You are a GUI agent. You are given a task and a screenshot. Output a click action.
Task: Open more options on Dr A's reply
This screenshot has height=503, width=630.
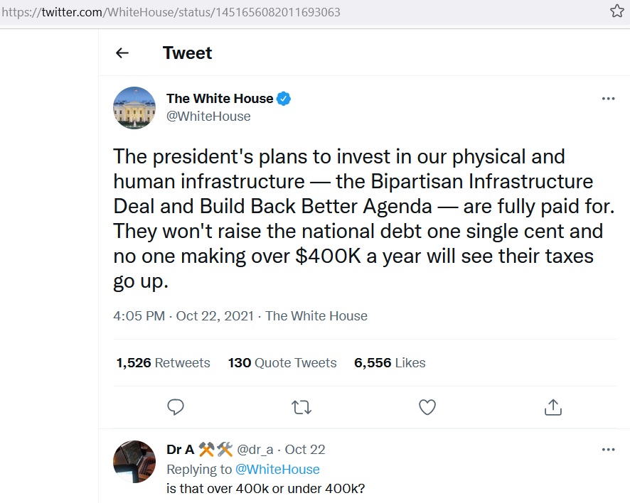(x=608, y=450)
